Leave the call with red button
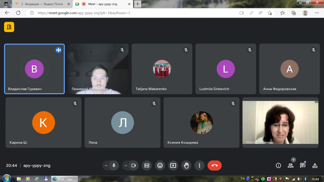Screen dimensions: 324x182 215,165
